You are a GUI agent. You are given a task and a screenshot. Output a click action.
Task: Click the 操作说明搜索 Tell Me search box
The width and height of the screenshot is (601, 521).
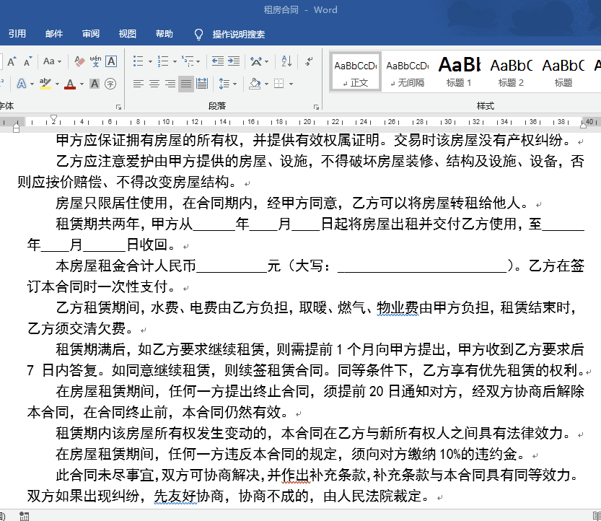tap(238, 34)
